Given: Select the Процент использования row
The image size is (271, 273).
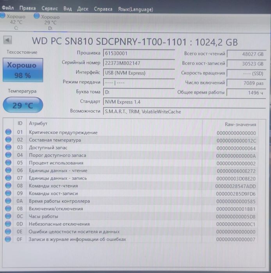Looking at the screenshot, I should [131, 163].
